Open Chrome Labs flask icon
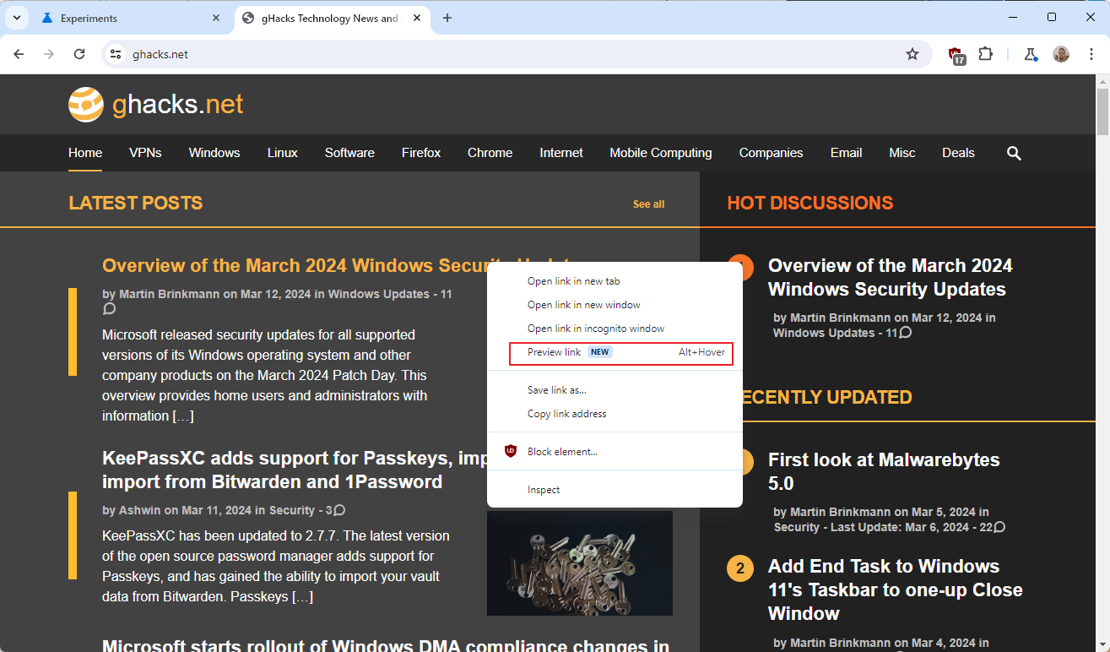The image size is (1110, 652). pos(1030,54)
